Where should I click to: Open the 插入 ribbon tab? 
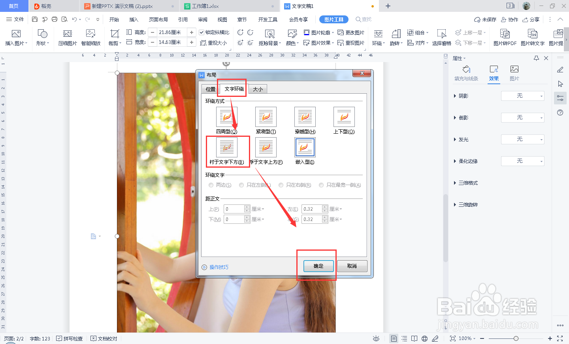coord(134,19)
